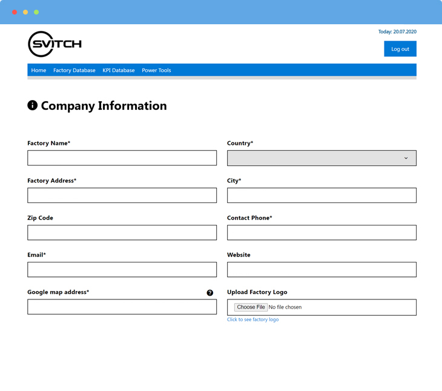This screenshot has height=391, width=442.
Task: Follow the 'Click to see factory logo' link
Action: 252,319
